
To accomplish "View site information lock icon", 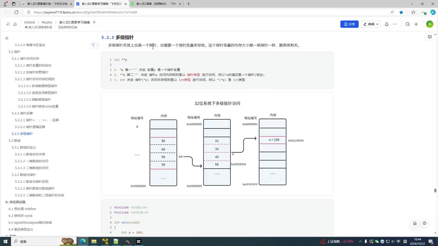I will pyautogui.click(x=29, y=12).
